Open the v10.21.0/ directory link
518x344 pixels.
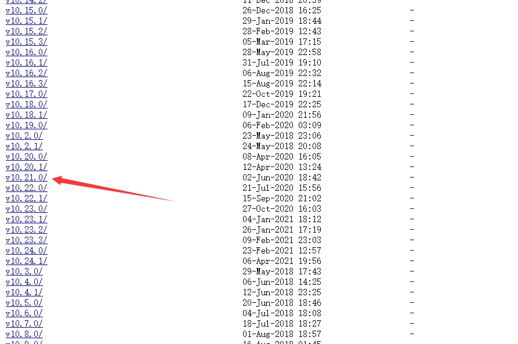click(x=27, y=178)
